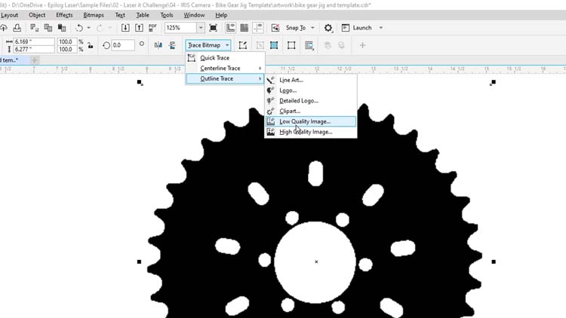Click the Cut icon in toolbar
Screen dimensions: 566x318
[x=34, y=28]
